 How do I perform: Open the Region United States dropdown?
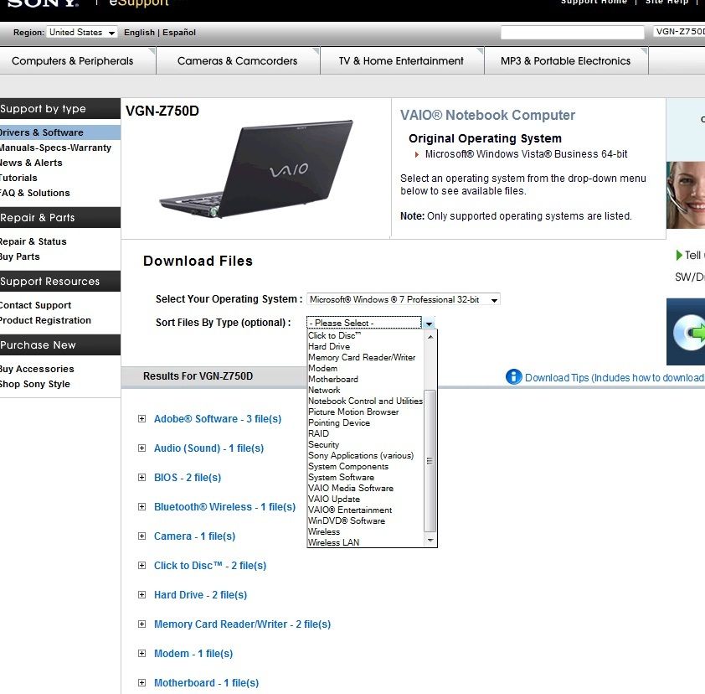82,33
